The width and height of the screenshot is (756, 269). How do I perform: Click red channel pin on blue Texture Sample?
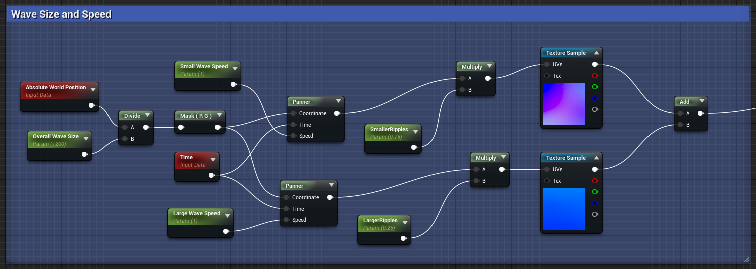pyautogui.click(x=595, y=181)
